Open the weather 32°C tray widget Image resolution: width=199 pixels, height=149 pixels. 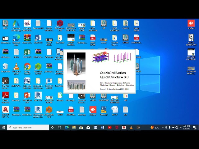[155, 128]
